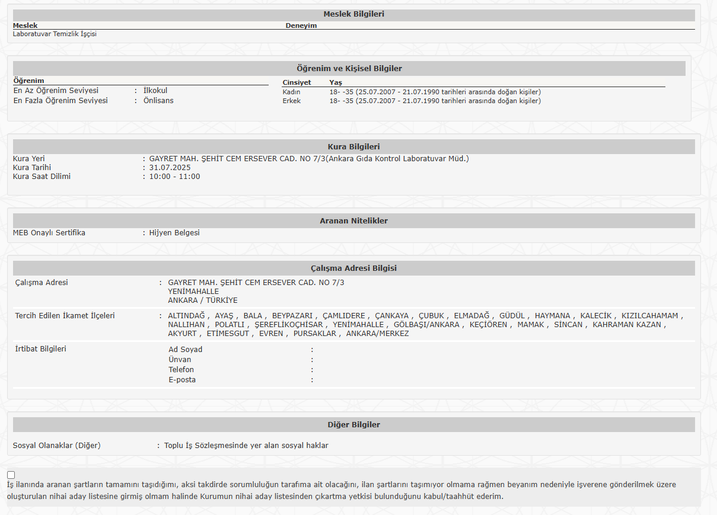Screen dimensions: 717x515
Task: Click the Aranan Nitelikler section header
Action: pos(353,221)
